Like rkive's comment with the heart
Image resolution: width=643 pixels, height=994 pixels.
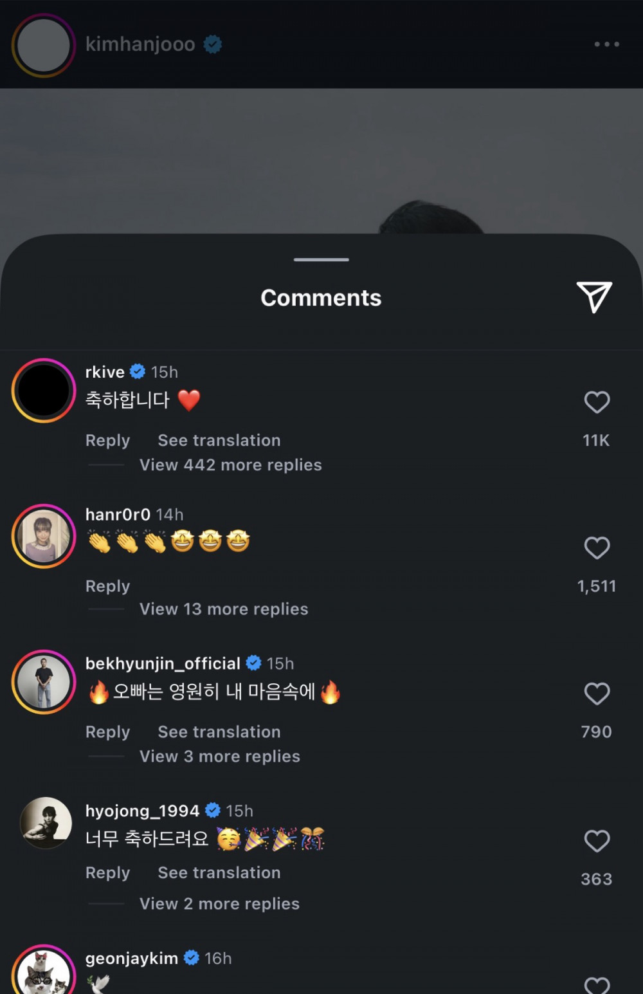[x=597, y=403]
